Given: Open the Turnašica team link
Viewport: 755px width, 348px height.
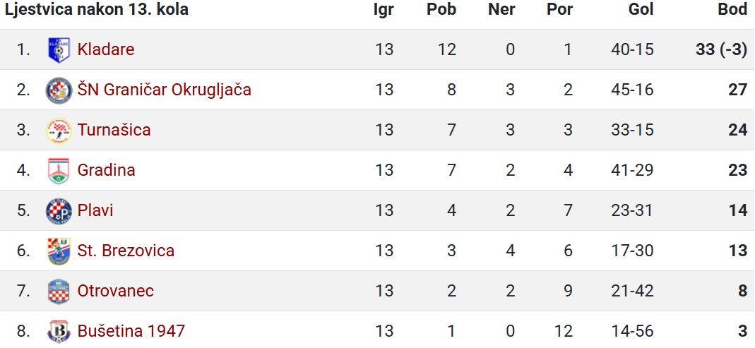Looking at the screenshot, I should (x=114, y=130).
